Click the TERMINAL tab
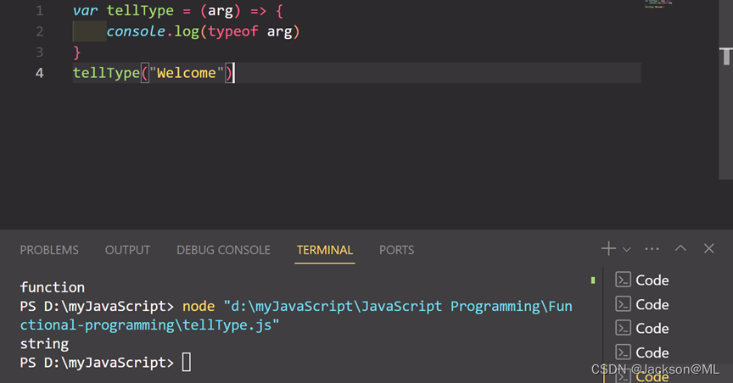 [324, 250]
